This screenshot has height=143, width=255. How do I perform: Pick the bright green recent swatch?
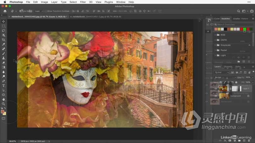click(x=245, y=29)
